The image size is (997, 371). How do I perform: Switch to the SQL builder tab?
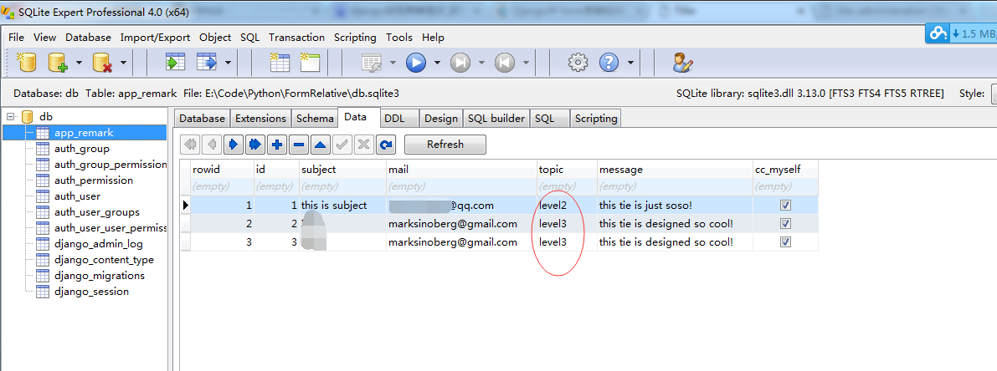coord(496,118)
